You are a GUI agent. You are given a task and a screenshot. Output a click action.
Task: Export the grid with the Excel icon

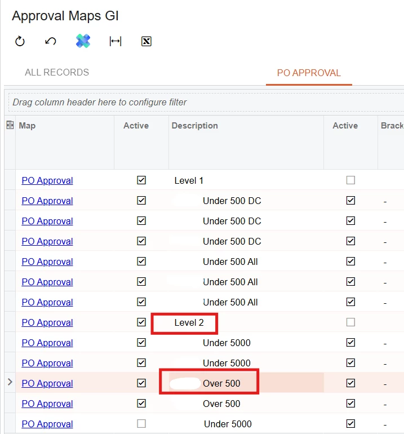pyautogui.click(x=146, y=41)
